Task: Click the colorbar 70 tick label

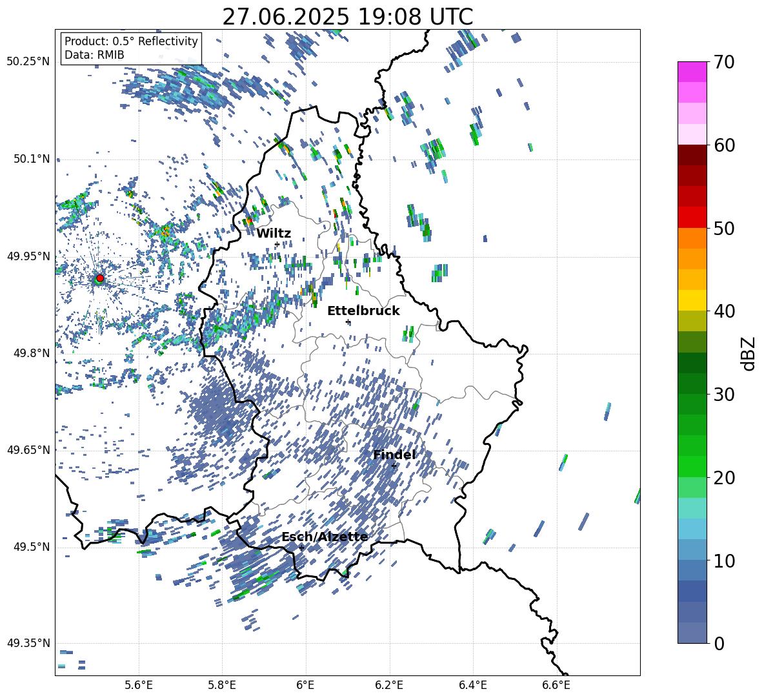Action: point(724,62)
